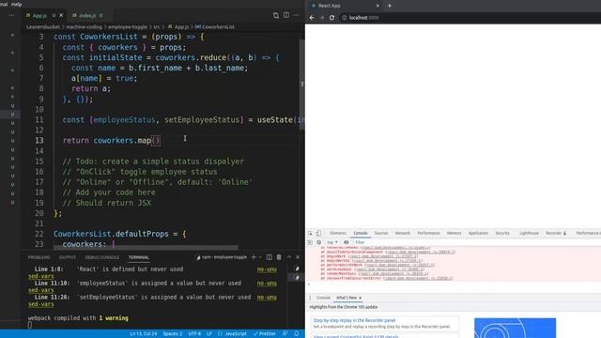Go back in the browser
This screenshot has width=601, height=338.
click(x=312, y=18)
